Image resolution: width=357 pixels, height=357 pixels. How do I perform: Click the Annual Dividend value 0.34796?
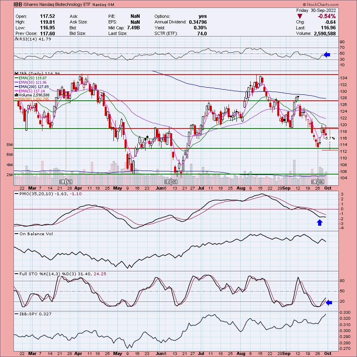(x=198, y=22)
